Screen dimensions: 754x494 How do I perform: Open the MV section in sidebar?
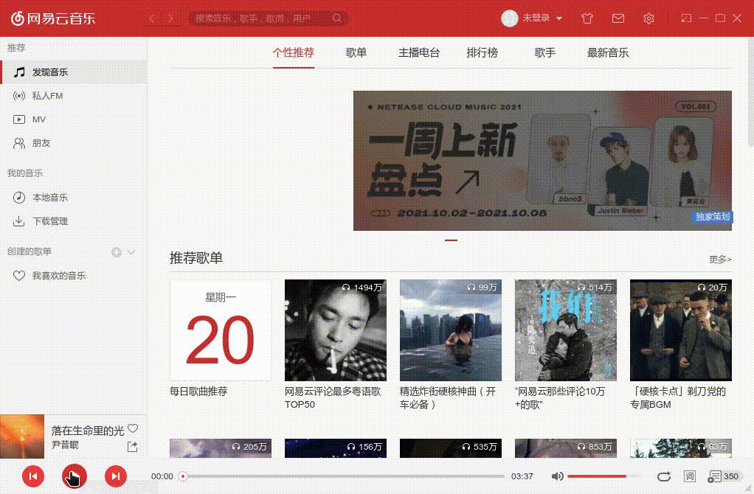pyautogui.click(x=36, y=119)
